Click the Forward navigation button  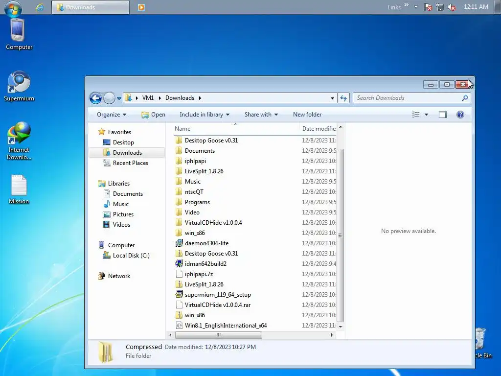click(109, 98)
